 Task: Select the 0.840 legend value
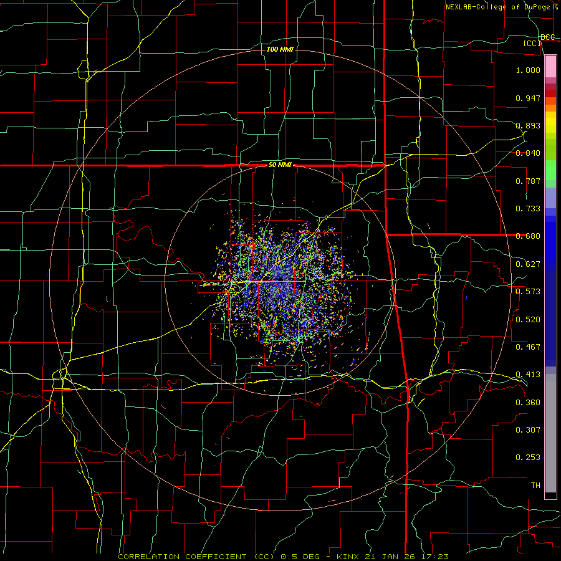[528, 153]
